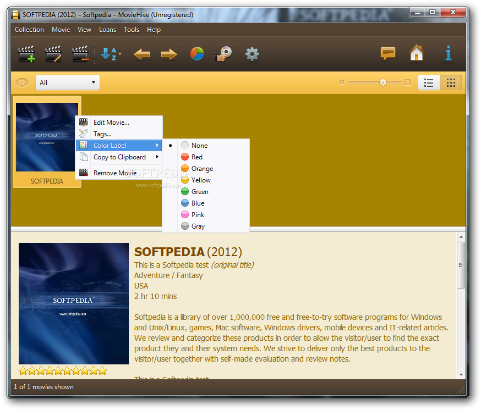Switch to grid thumbnail view
This screenshot has width=481, height=410.
coord(451,83)
